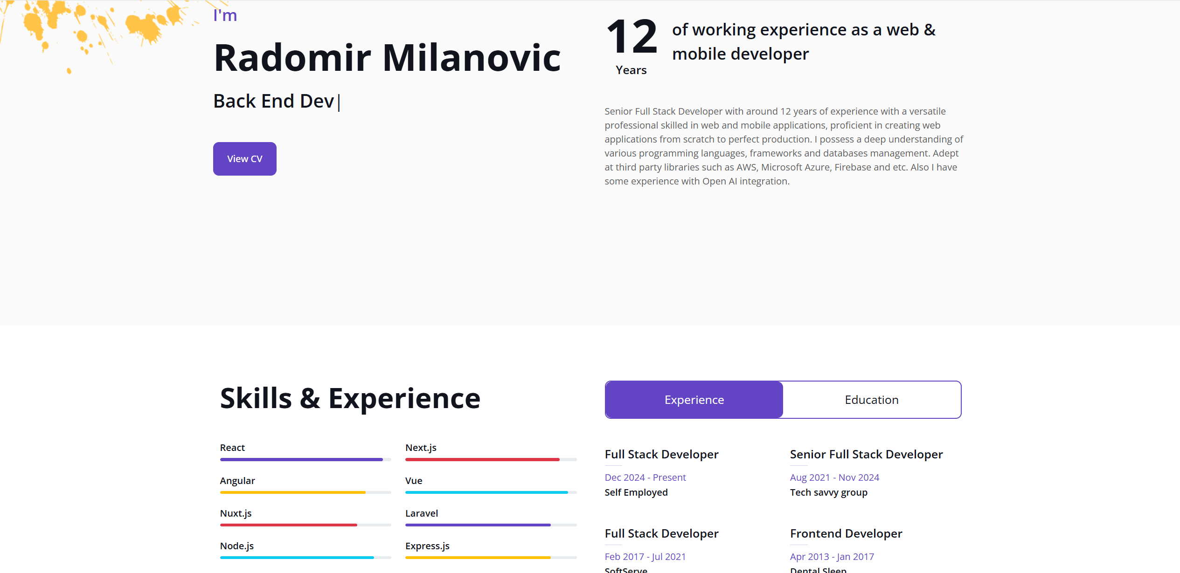
Task: Click the Next.js skill progress bar
Action: (491, 459)
